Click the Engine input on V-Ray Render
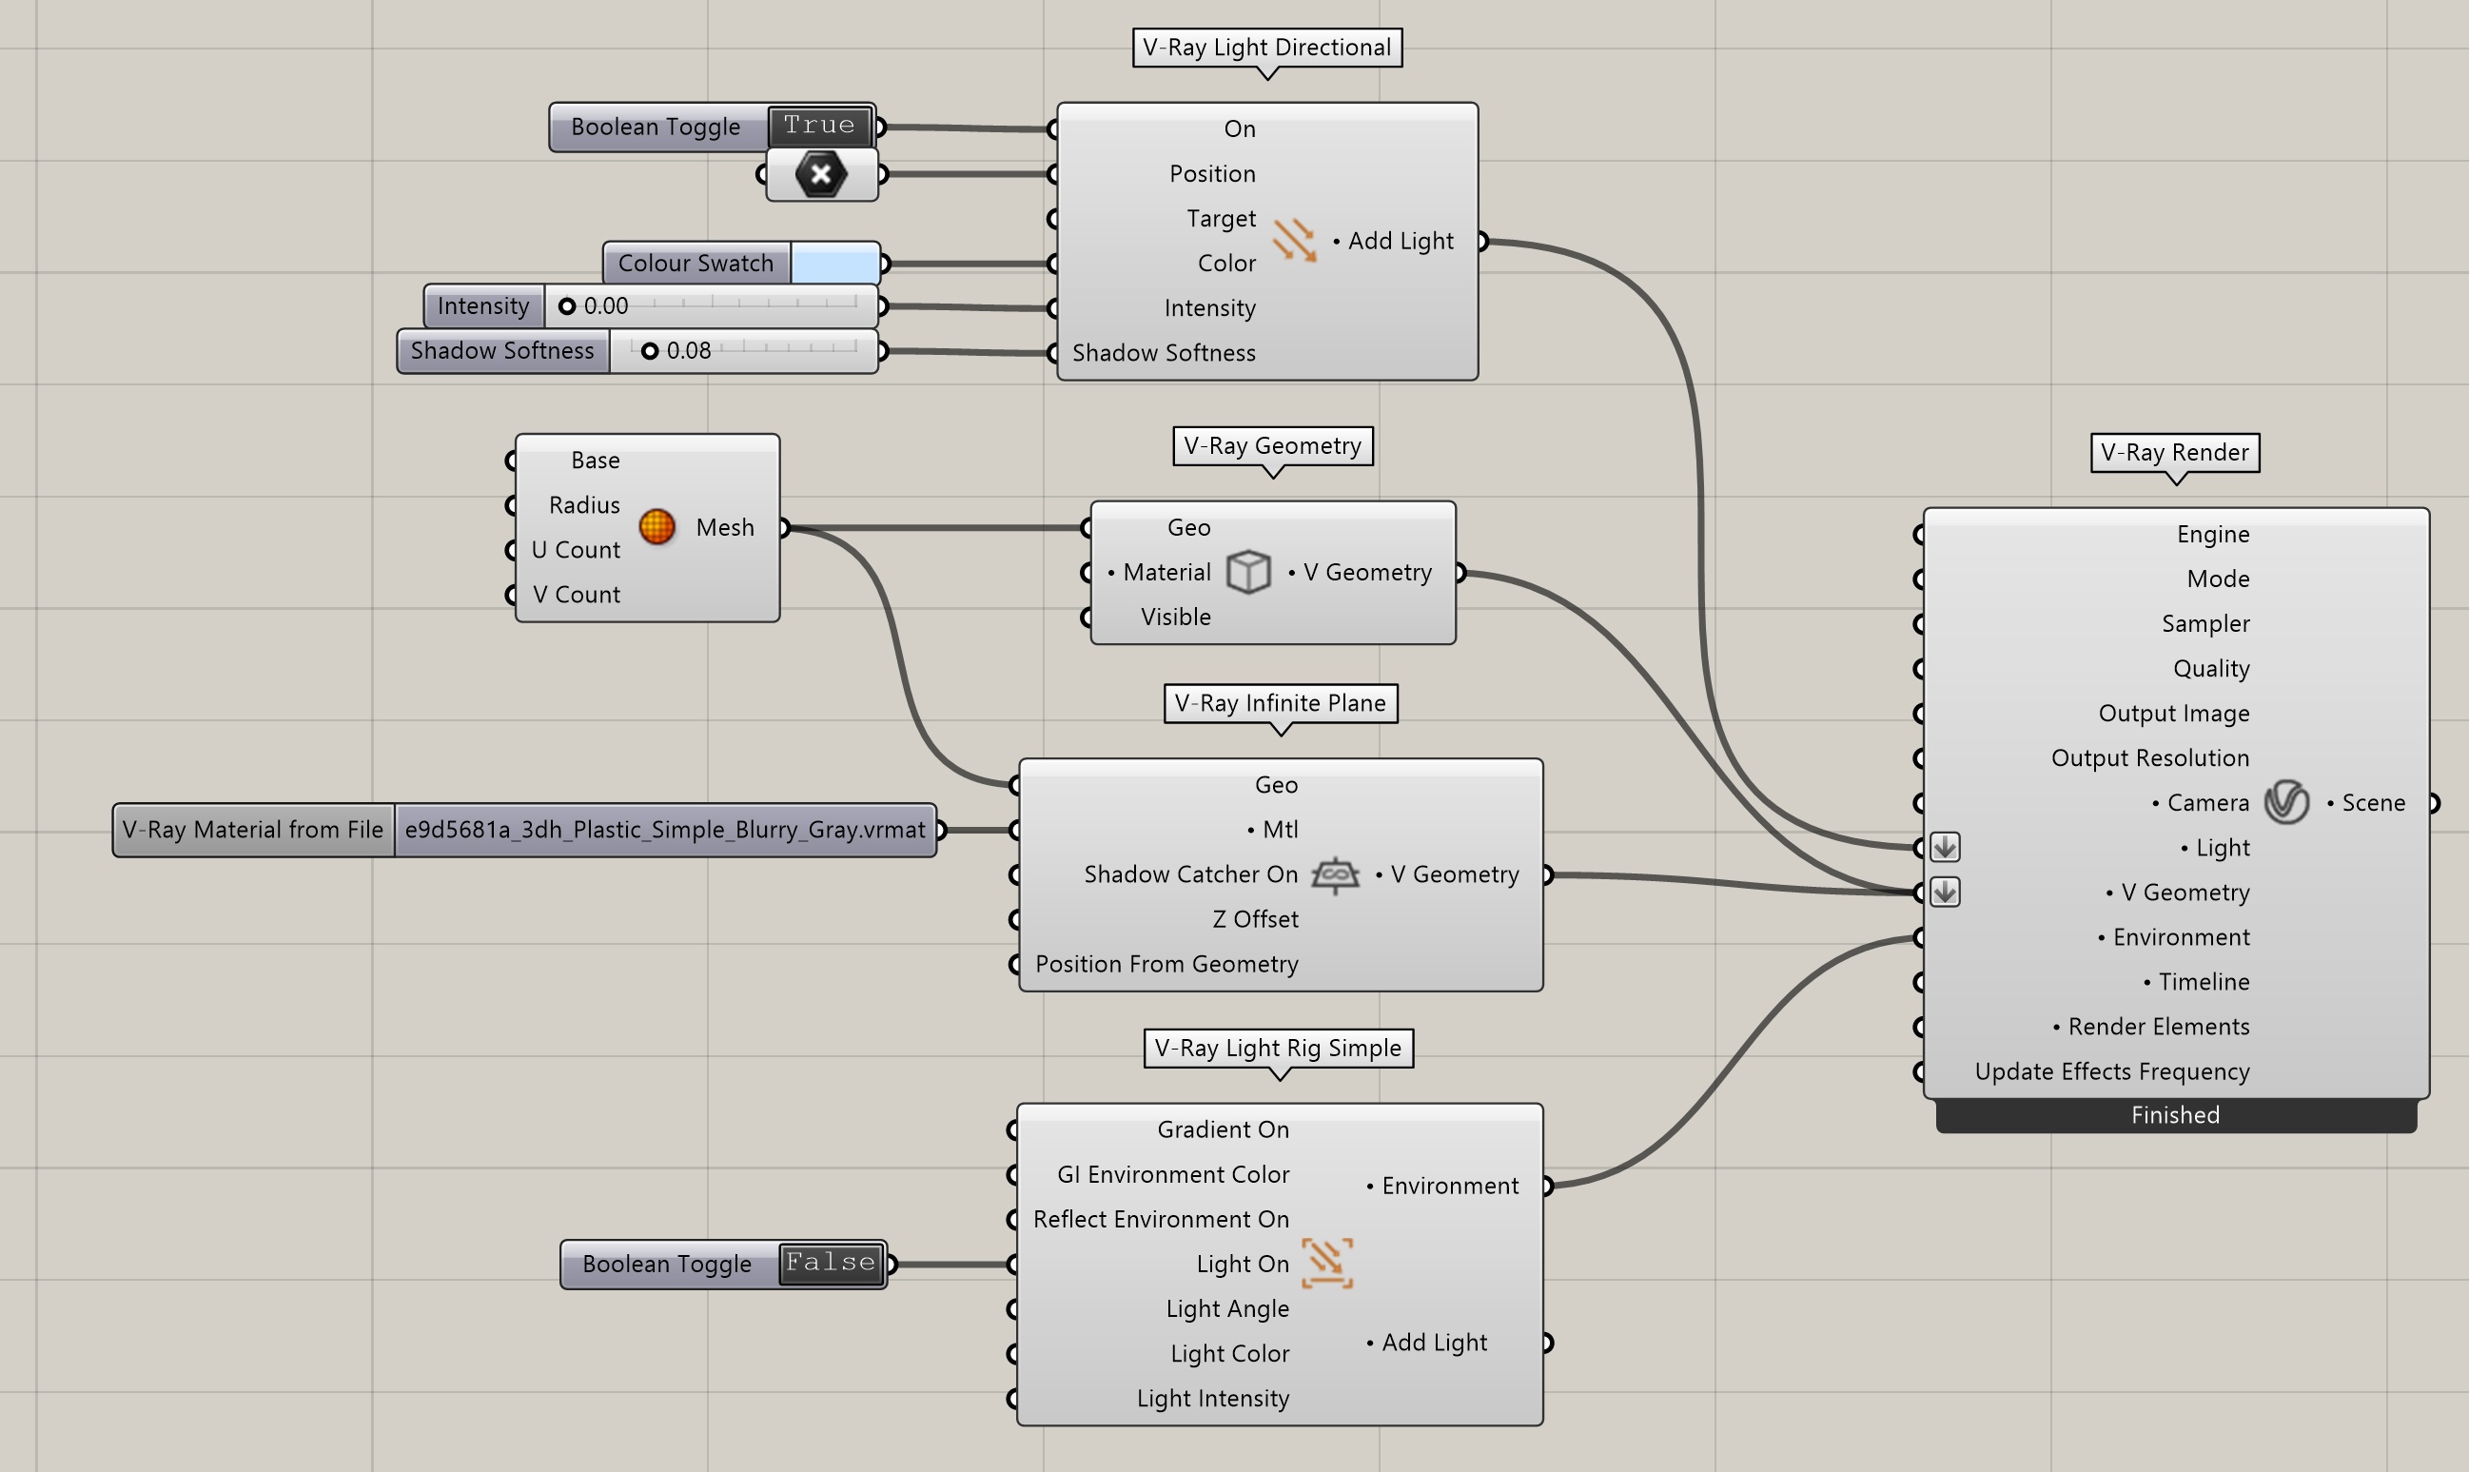 coord(2213,534)
